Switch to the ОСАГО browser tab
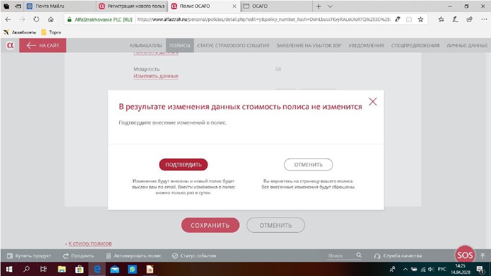 277,6
